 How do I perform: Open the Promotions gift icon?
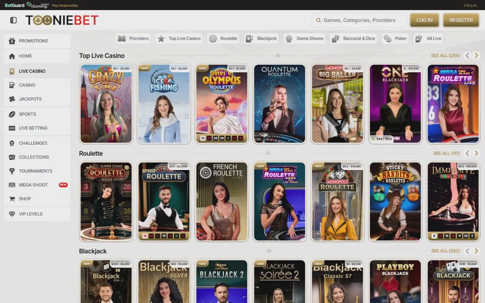coord(12,41)
